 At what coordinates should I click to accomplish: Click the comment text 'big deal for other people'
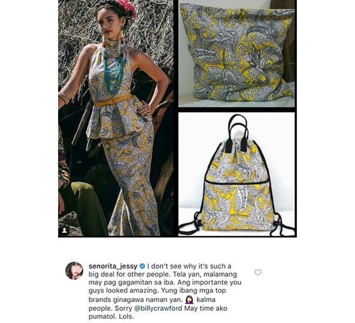coord(129,274)
